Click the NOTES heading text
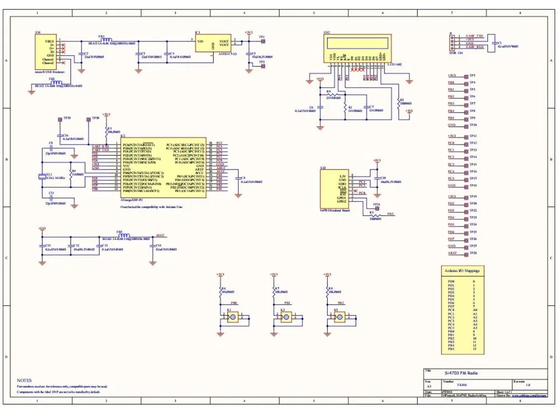The width and height of the screenshot is (559, 409). click(x=24, y=380)
